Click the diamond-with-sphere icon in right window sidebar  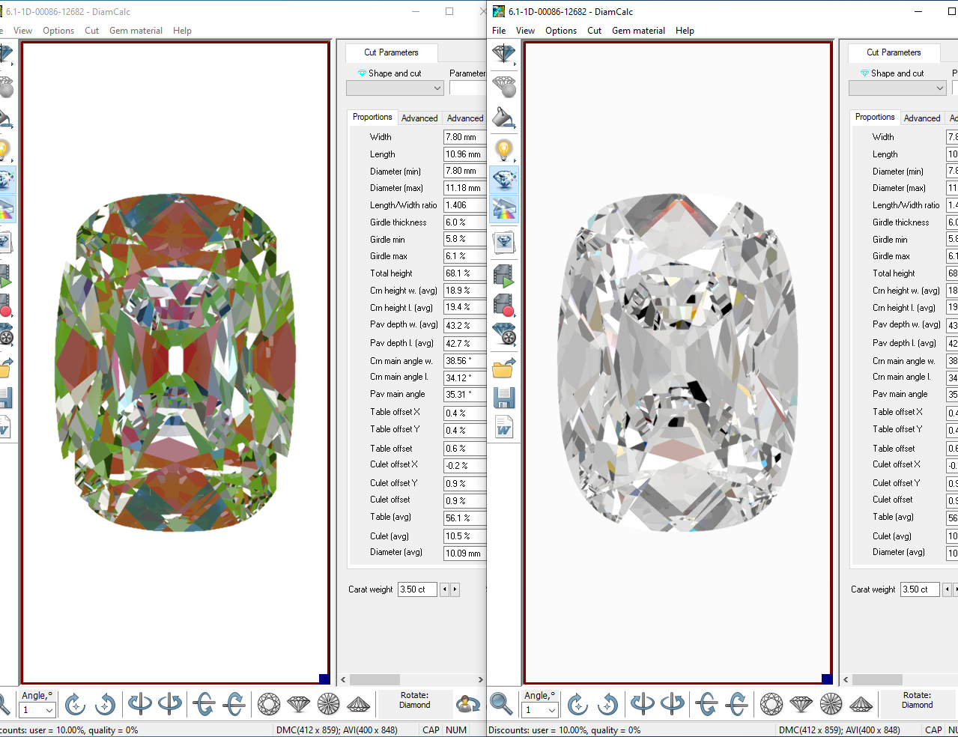pos(503,86)
